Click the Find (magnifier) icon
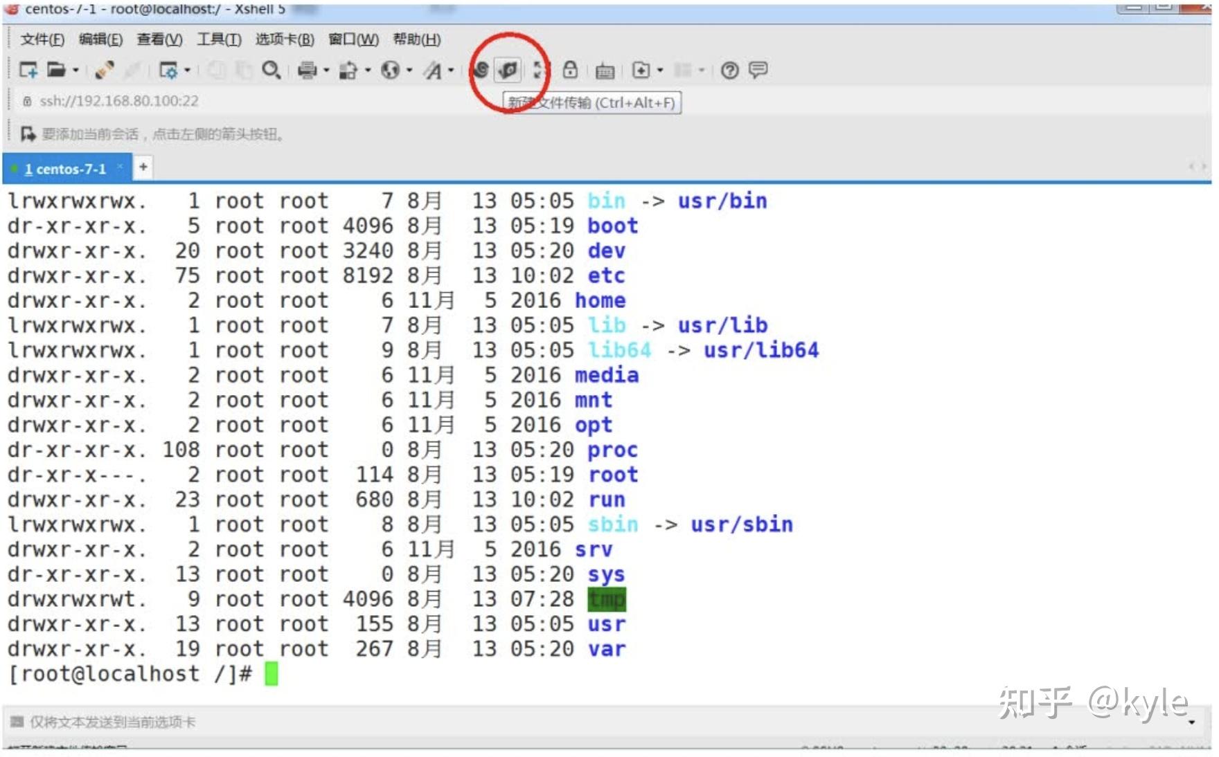Screen dimensions: 1219x757 (x=271, y=70)
